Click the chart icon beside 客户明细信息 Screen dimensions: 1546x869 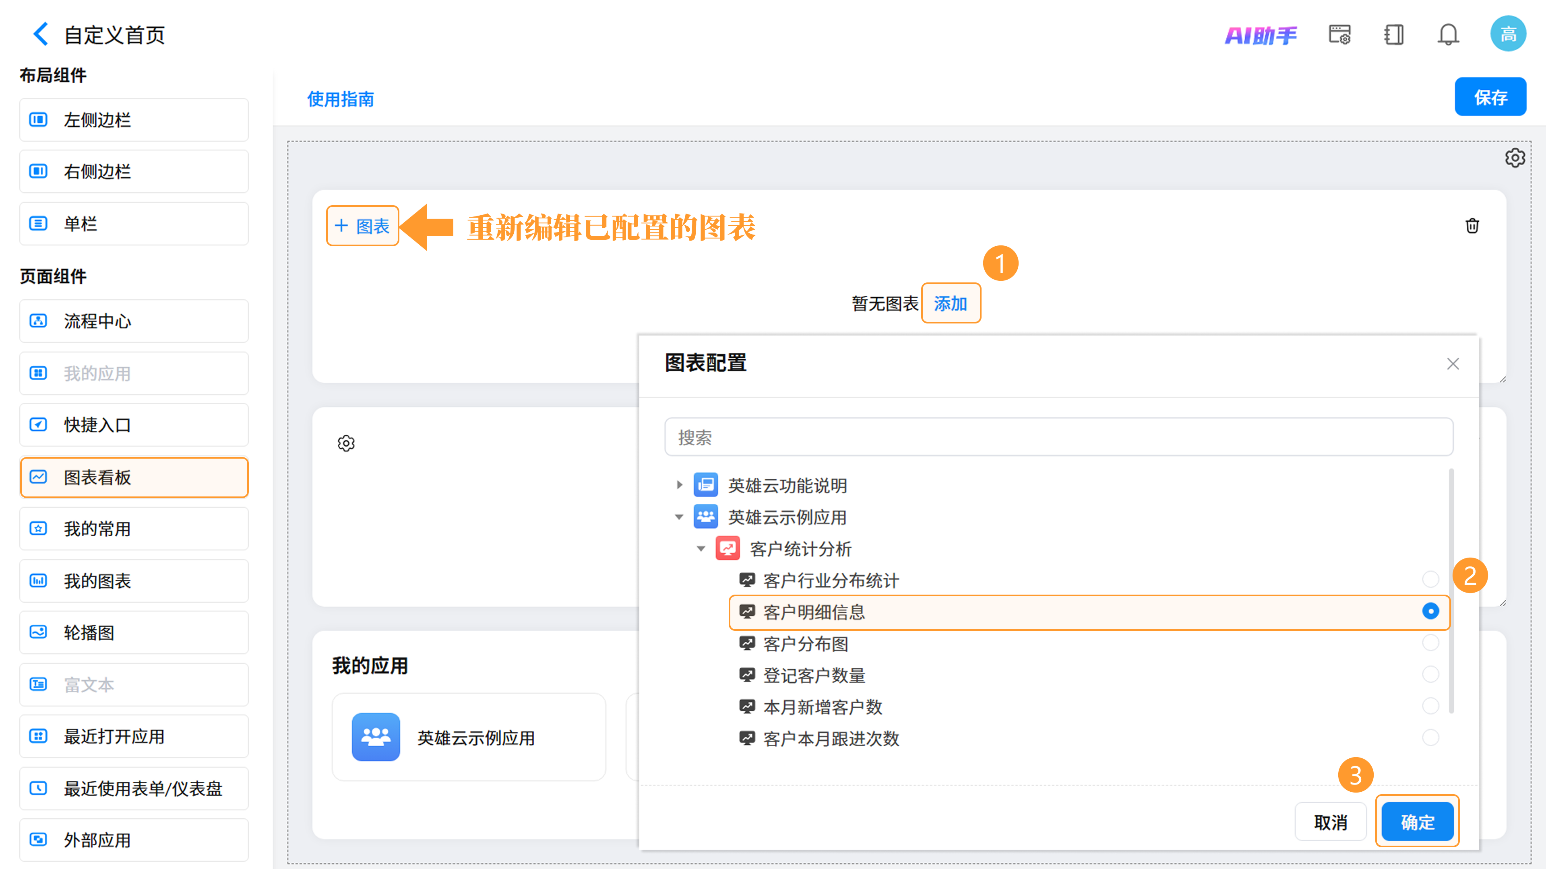tap(746, 612)
